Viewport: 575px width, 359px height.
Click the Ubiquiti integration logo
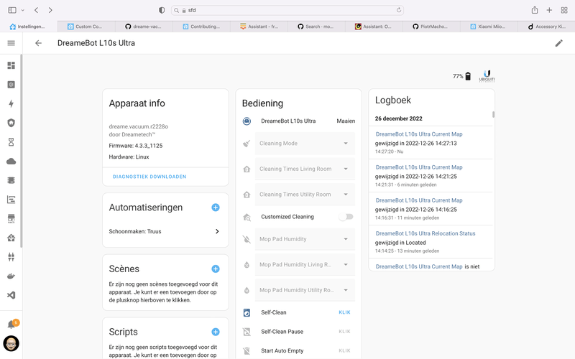[487, 76]
